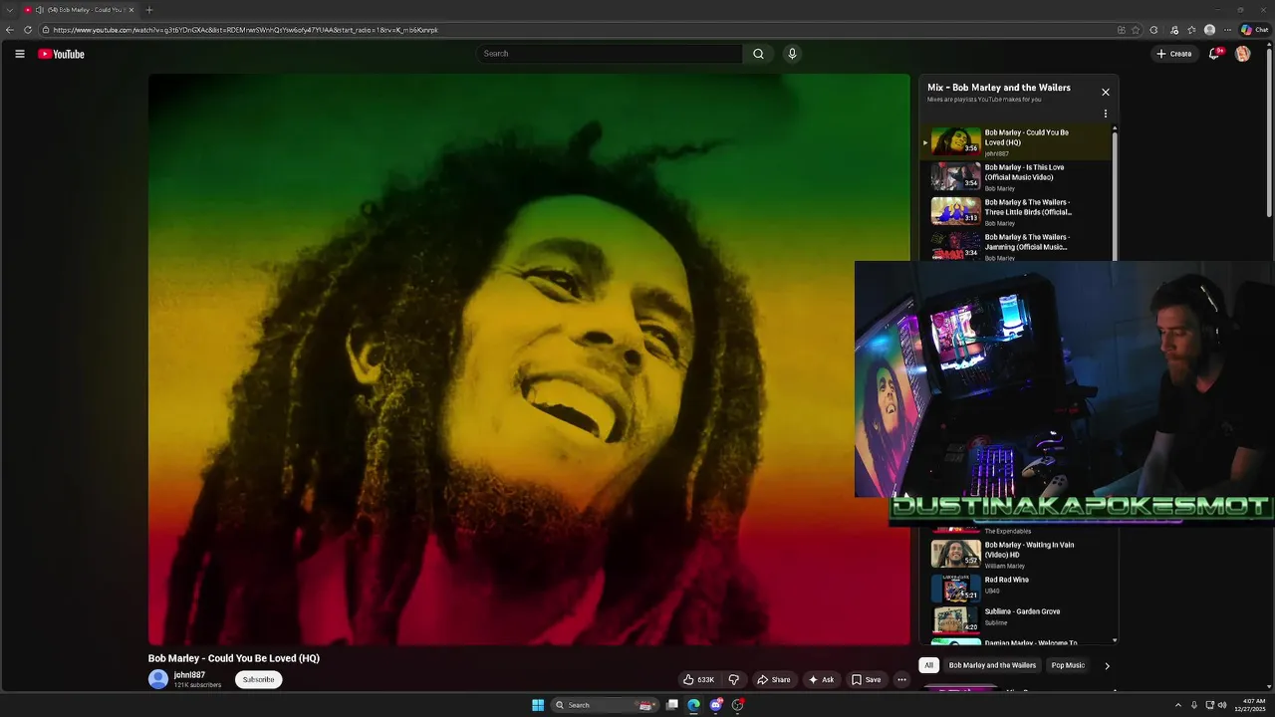Screen dimensions: 1275x717
Task: Click the Mix playlist scrollbar
Action: [x=1115, y=199]
